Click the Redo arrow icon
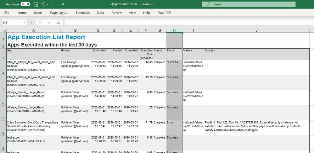The image size is (314, 153). point(53,4)
